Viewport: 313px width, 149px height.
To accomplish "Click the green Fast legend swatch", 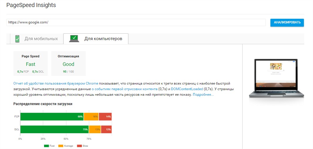I will coord(46,146).
